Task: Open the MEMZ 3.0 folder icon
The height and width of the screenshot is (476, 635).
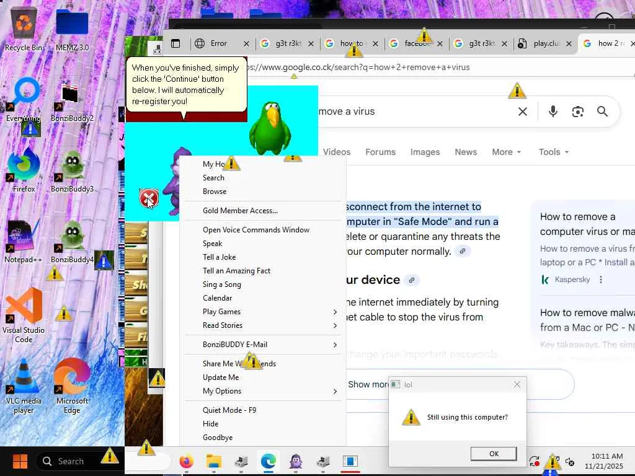Action: [72, 29]
